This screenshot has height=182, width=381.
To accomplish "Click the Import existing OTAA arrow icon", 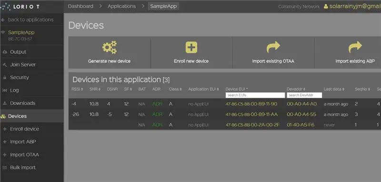I will 273,47.
